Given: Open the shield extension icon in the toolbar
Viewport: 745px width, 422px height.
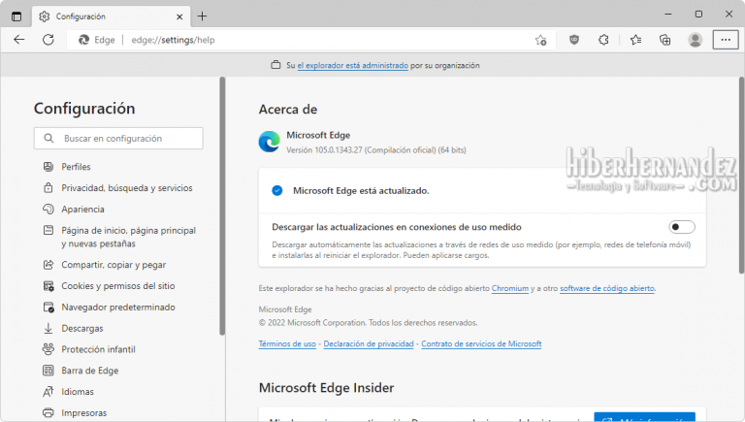Looking at the screenshot, I should coord(574,40).
